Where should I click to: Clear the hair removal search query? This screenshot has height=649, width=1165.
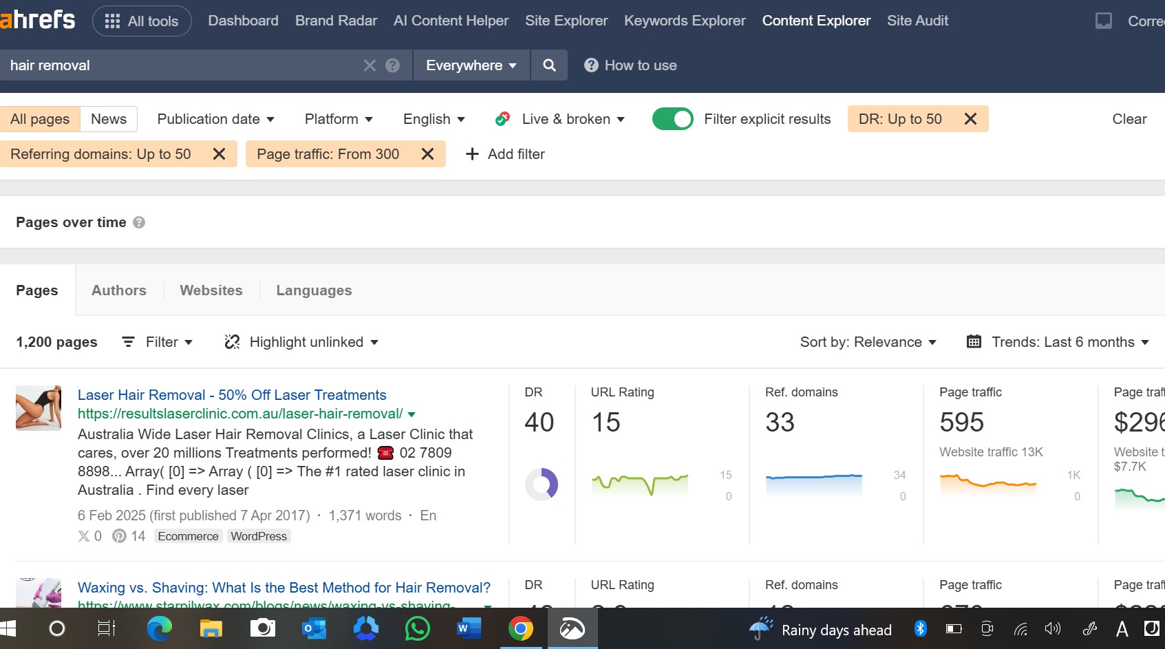(370, 65)
